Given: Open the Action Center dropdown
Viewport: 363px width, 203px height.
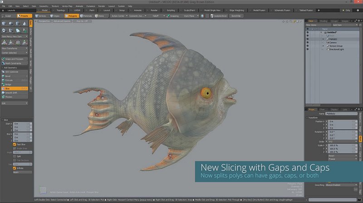Looking at the screenshot, I should (118, 16).
